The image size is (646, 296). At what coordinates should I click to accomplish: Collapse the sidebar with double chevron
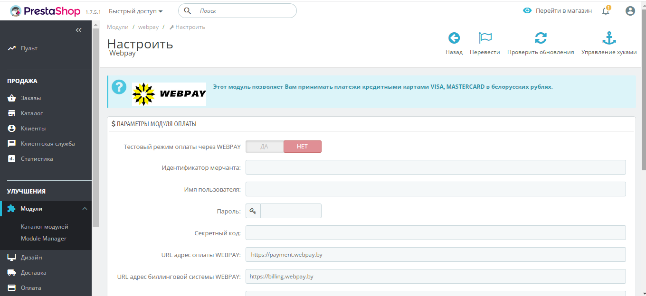click(x=79, y=30)
